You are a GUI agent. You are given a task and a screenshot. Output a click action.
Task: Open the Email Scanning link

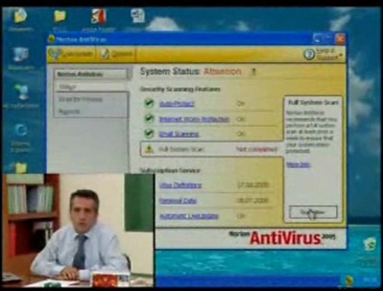point(179,134)
